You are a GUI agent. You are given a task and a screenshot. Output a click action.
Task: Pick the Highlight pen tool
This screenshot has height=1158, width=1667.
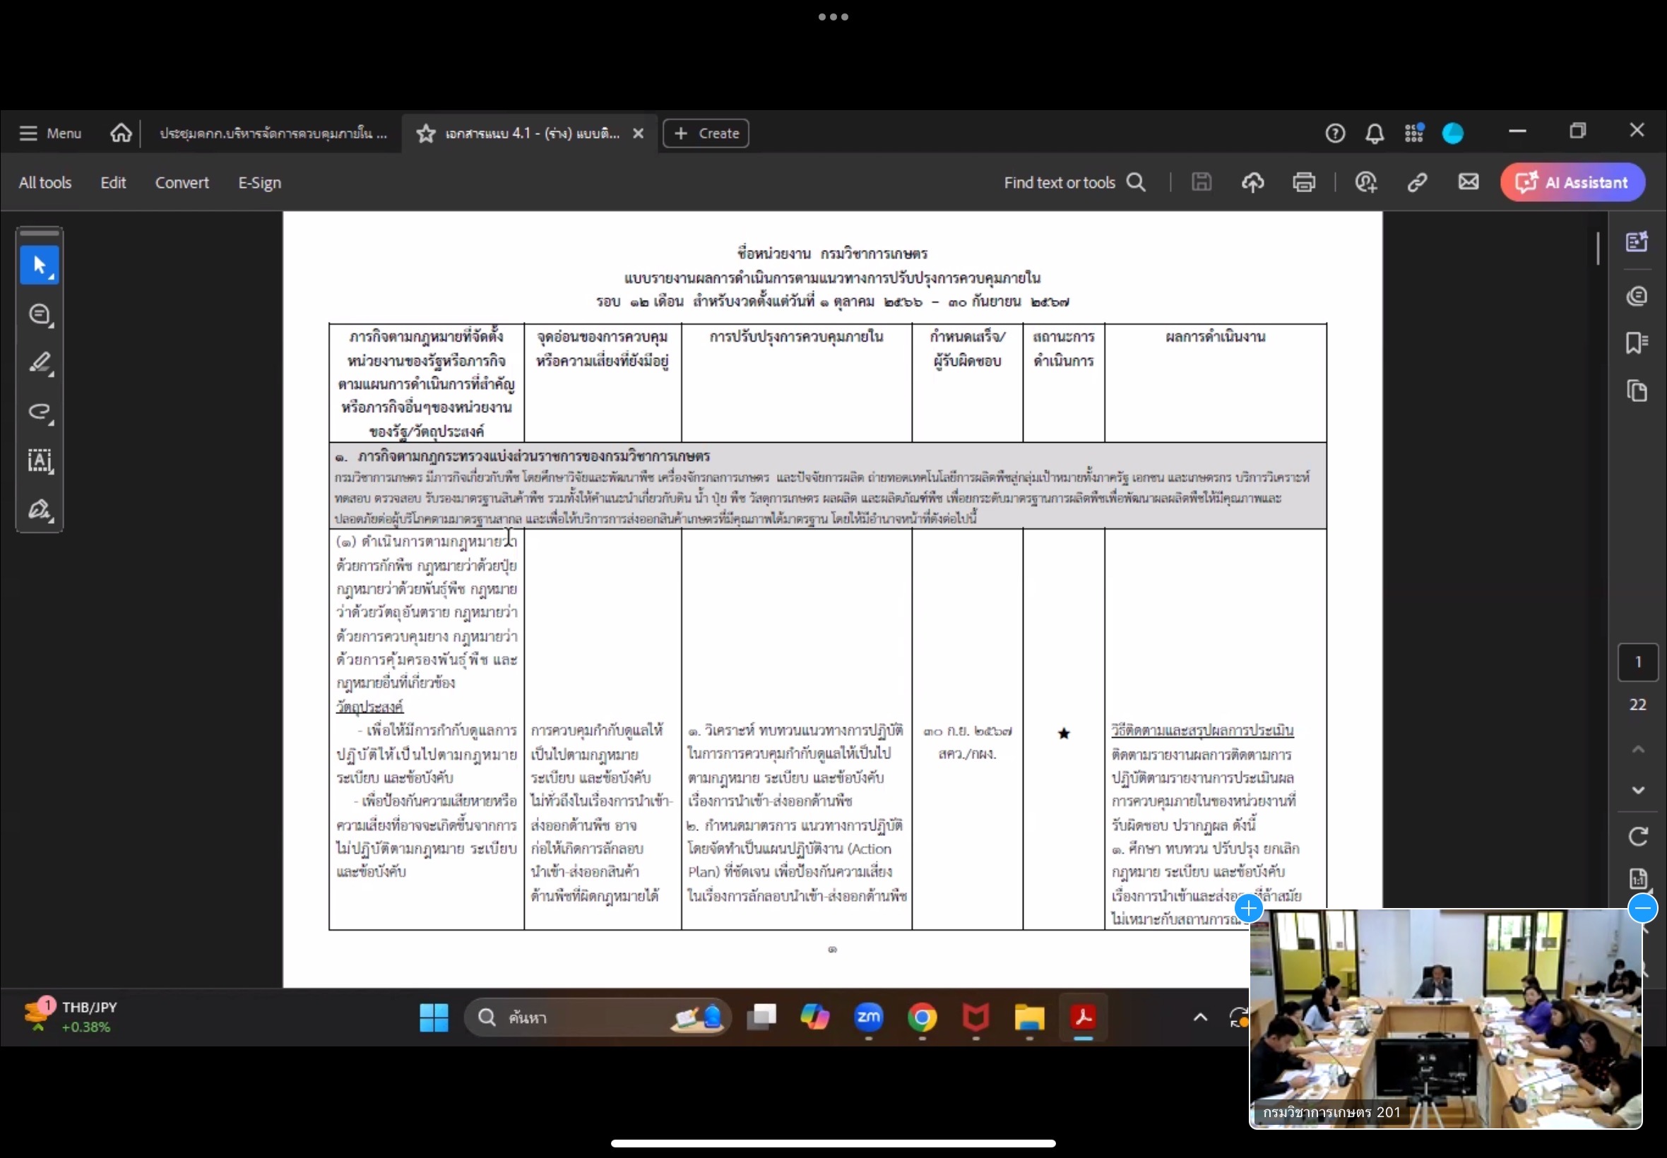39,364
